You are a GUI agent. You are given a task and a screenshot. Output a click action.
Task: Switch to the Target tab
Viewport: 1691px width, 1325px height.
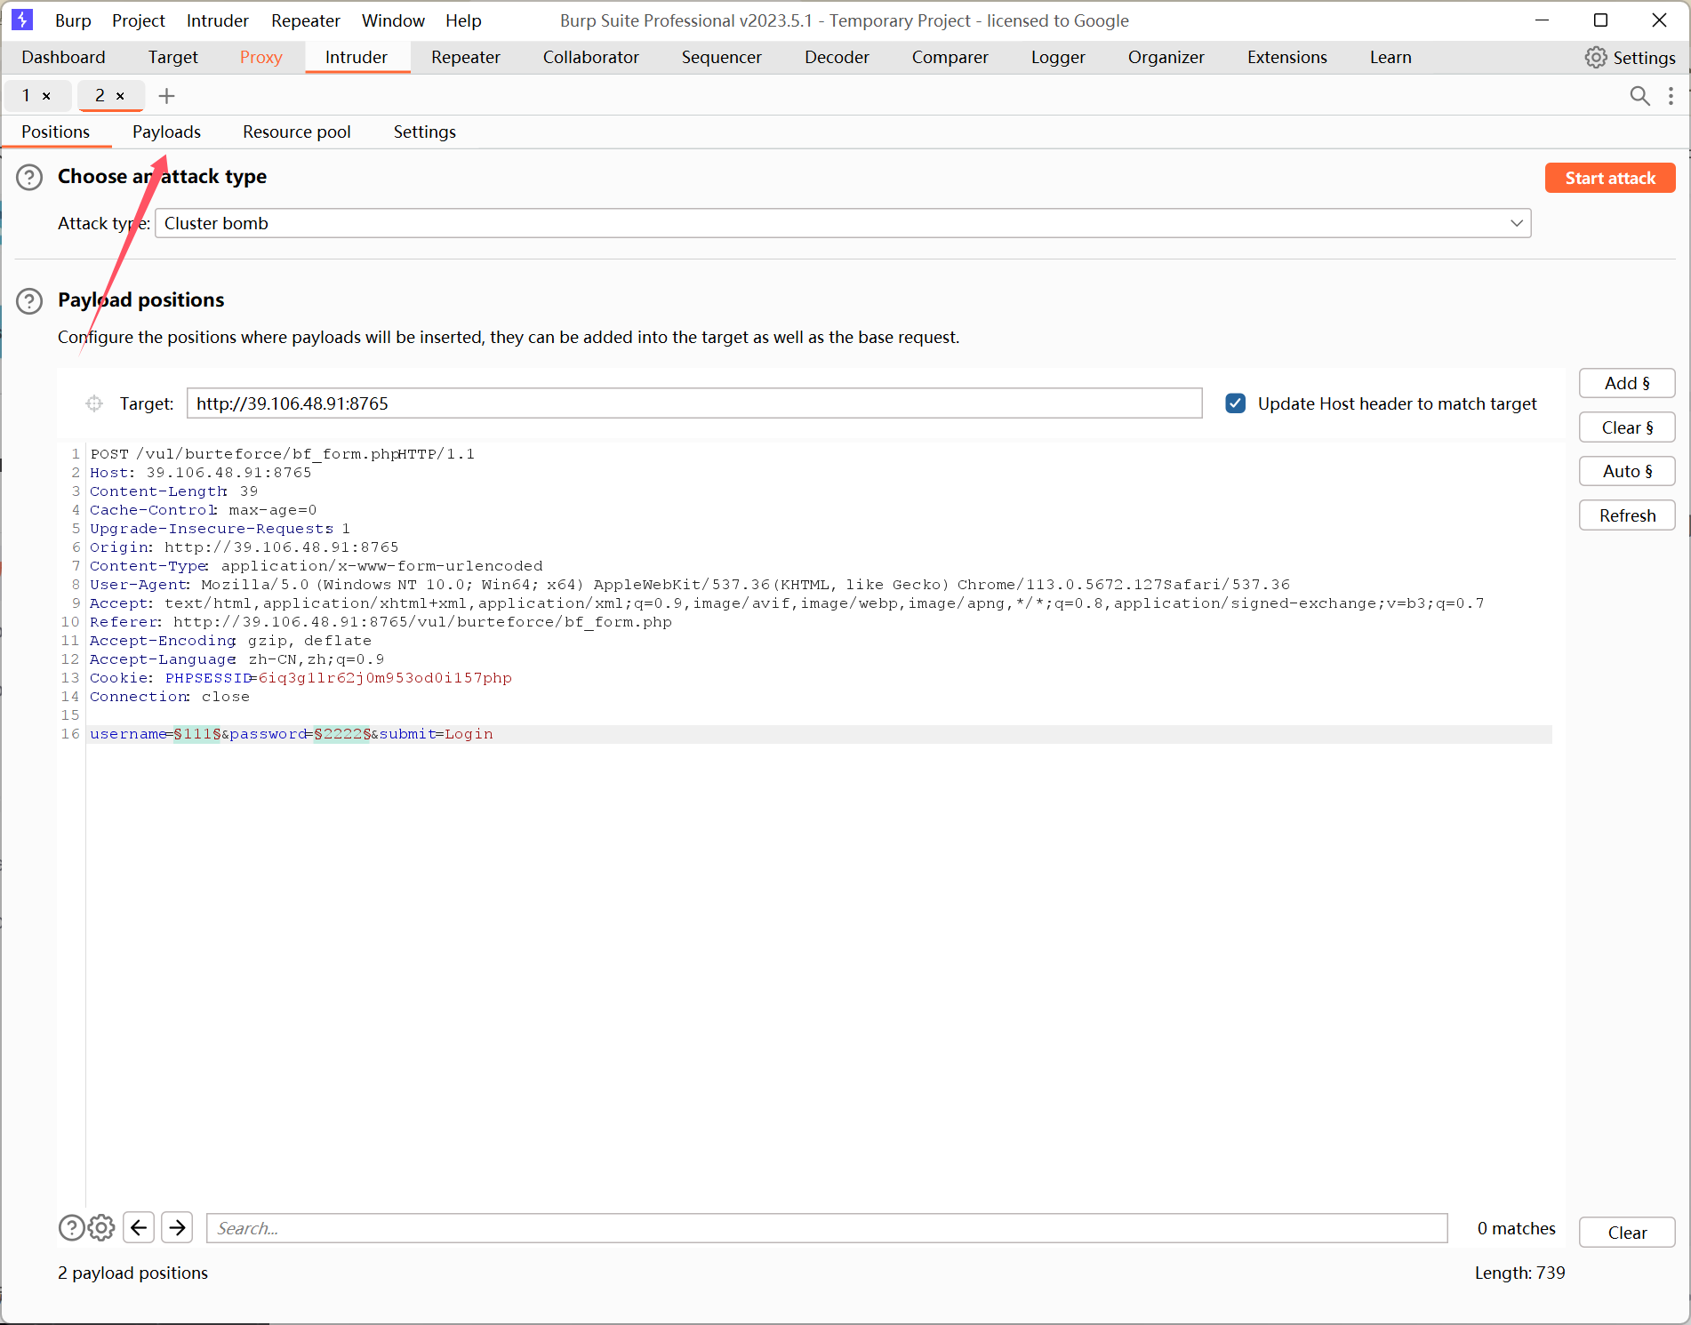pyautogui.click(x=173, y=58)
